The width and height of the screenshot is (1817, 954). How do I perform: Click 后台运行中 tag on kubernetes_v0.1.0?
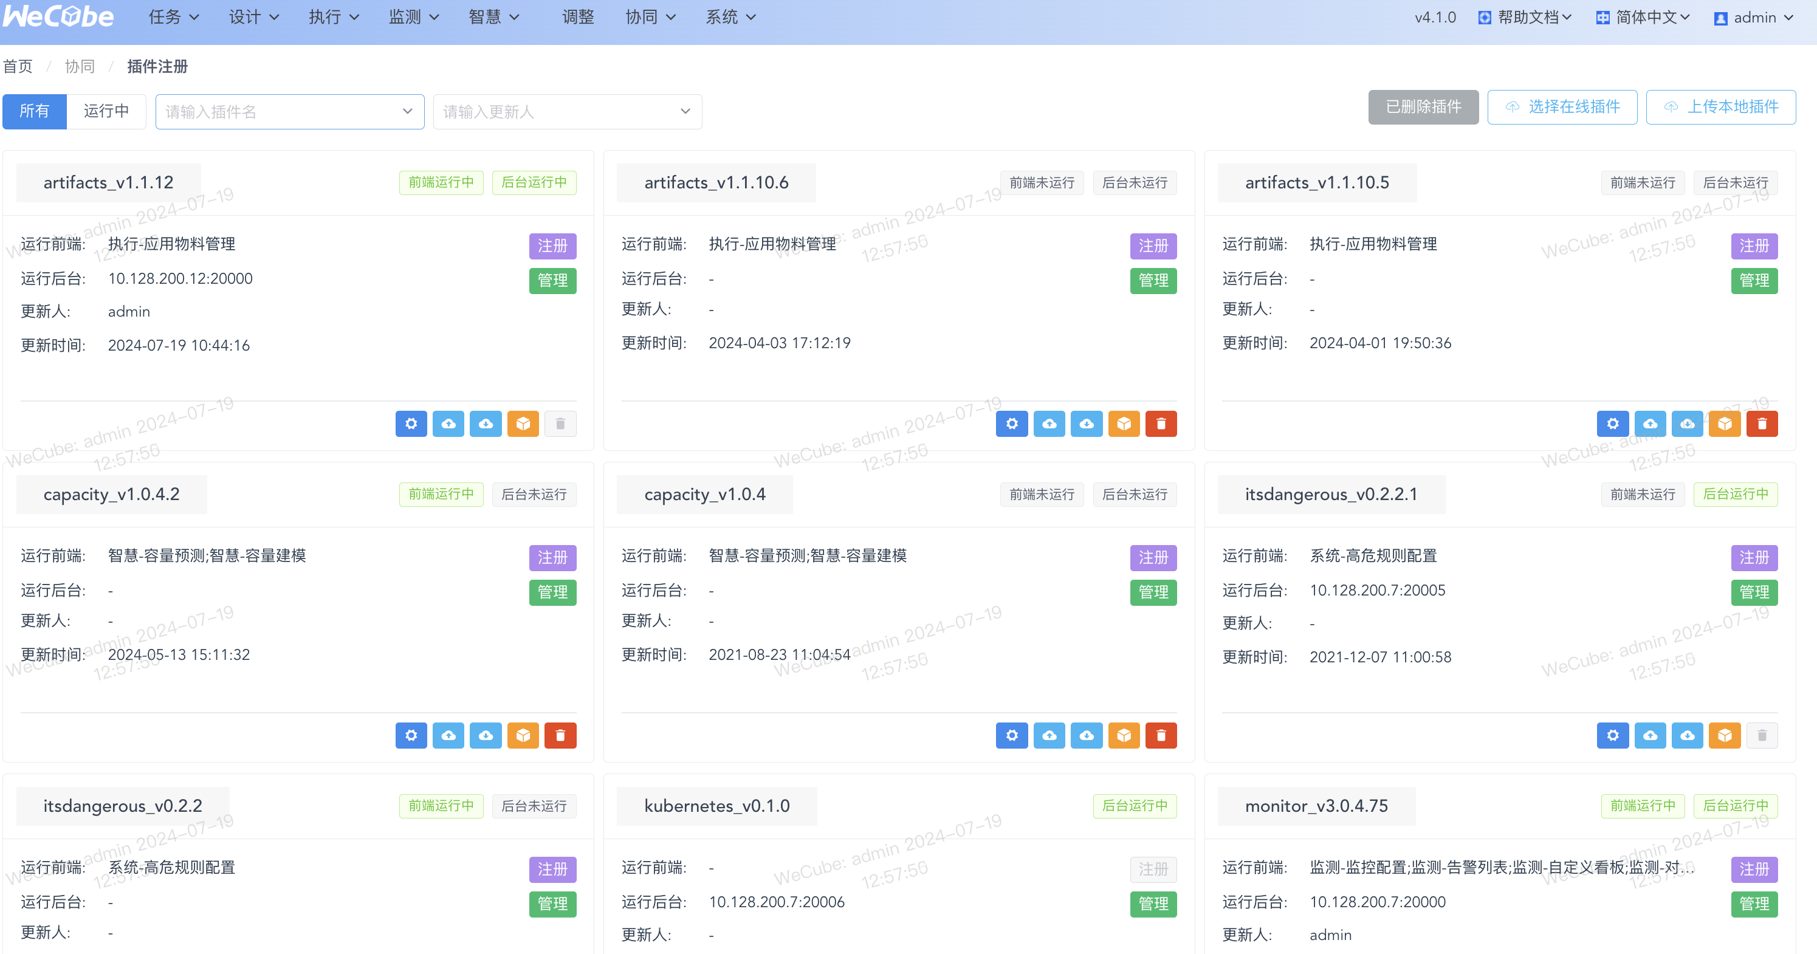[1136, 806]
